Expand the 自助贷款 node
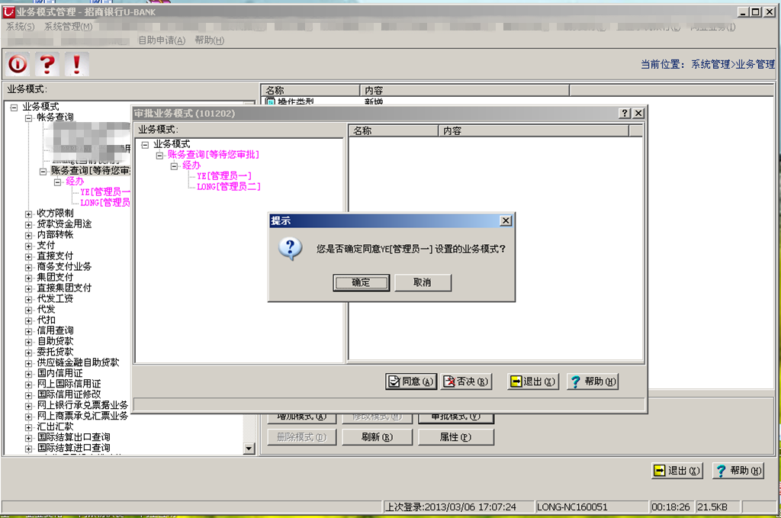Image resolution: width=781 pixels, height=518 pixels. pyautogui.click(x=29, y=343)
